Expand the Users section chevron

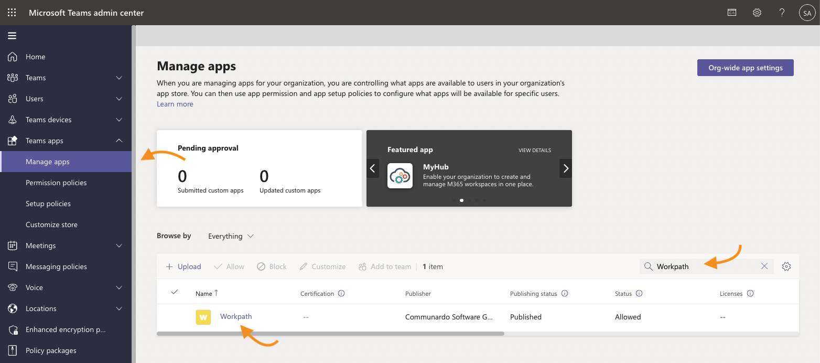pyautogui.click(x=119, y=99)
